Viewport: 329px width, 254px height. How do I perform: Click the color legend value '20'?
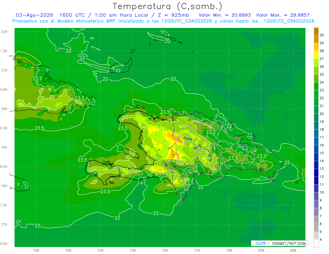click(322, 114)
